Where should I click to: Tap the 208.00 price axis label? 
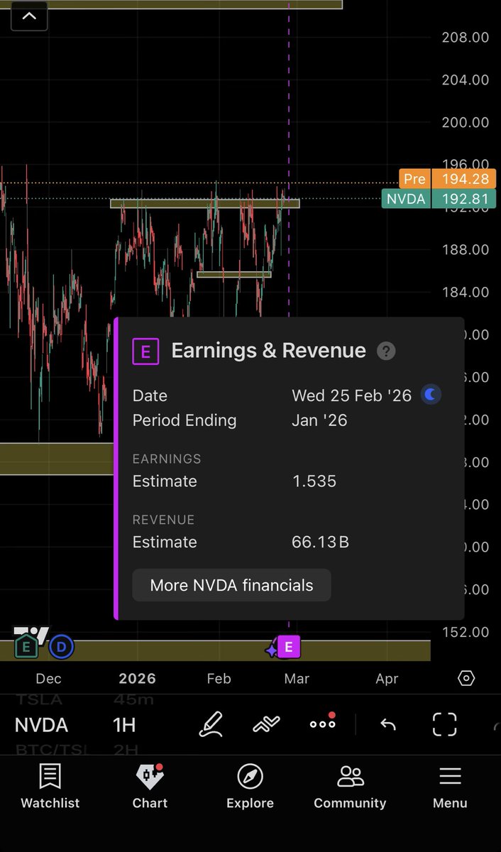[466, 37]
